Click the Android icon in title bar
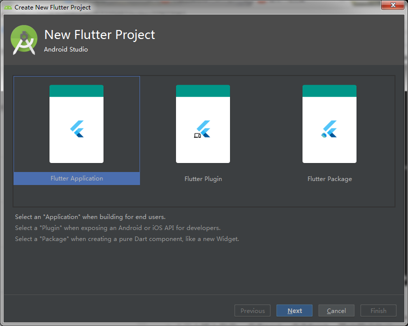The height and width of the screenshot is (326, 408). click(x=8, y=7)
